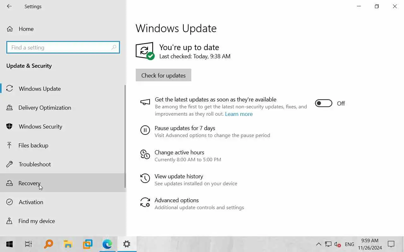Open Find my device settings
The width and height of the screenshot is (404, 252).
[62, 221]
